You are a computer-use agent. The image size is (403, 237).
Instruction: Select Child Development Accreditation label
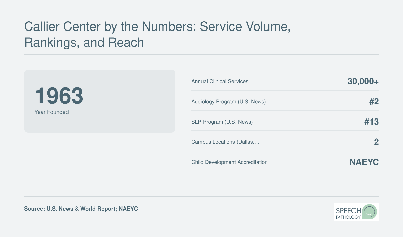229,162
